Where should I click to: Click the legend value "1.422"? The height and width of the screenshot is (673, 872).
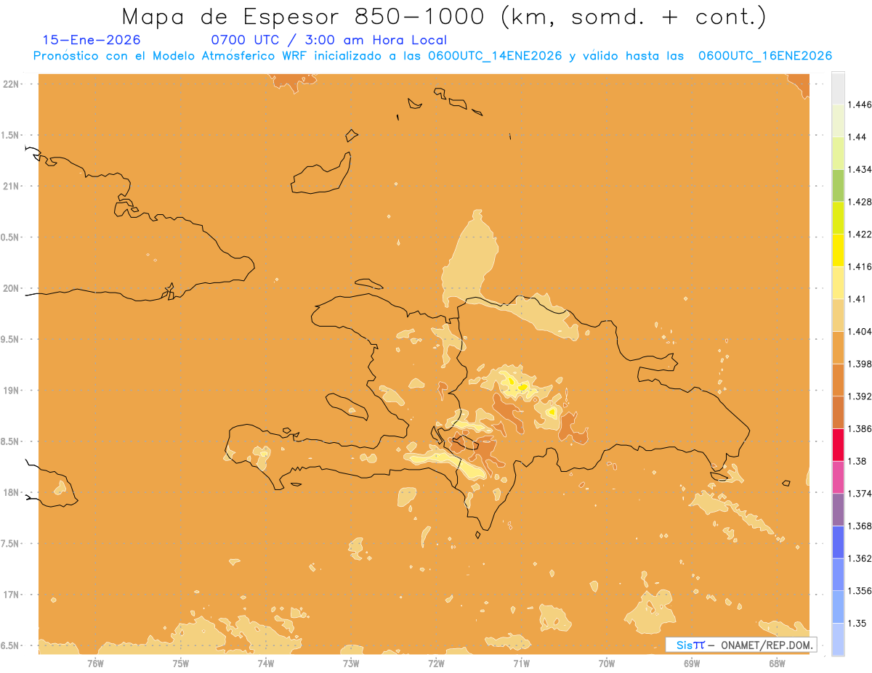point(859,234)
